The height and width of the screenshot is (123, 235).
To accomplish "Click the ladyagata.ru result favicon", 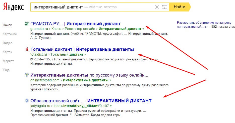I will tap(27, 101).
